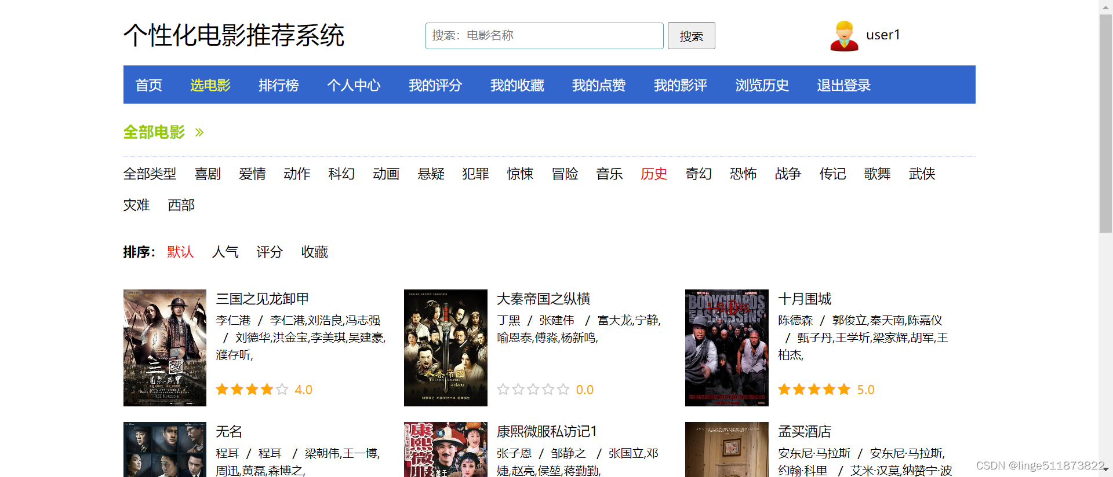1113x477 pixels.
Task: Open 我的影评 in the navigation bar
Action: coord(681,85)
